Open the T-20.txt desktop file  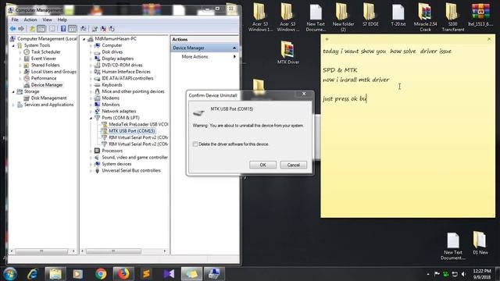(x=398, y=15)
